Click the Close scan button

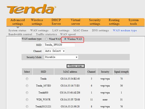coord(76,66)
